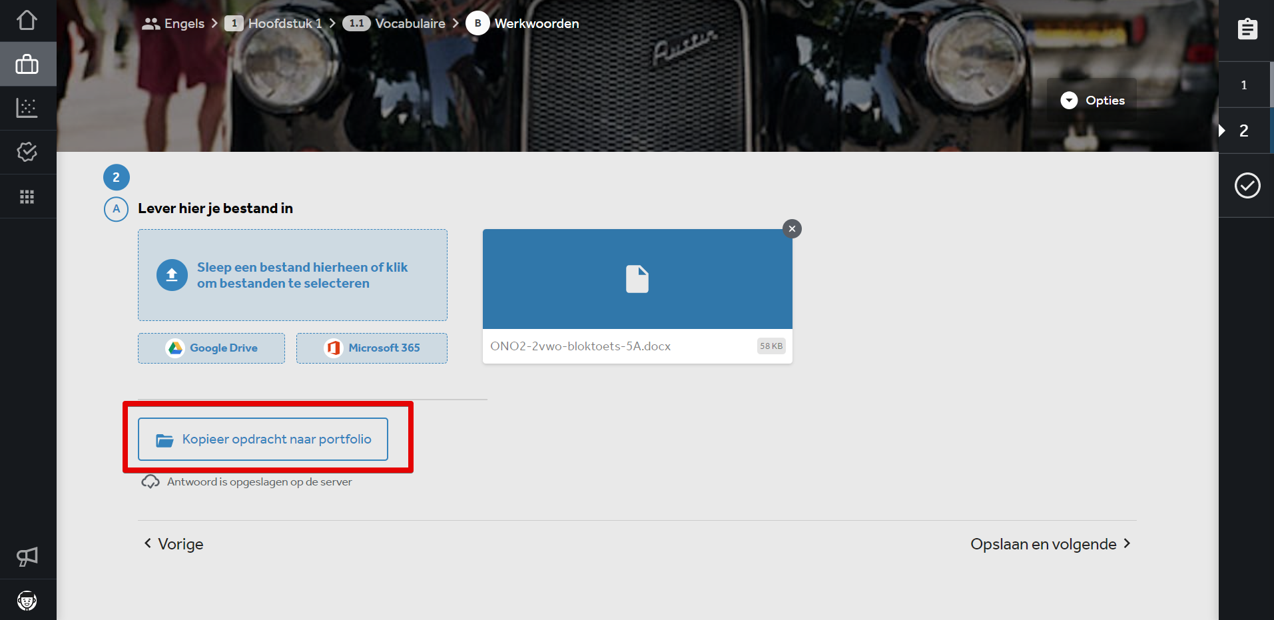Go to Vocabulaire in breadcrumb
The height and width of the screenshot is (620, 1274).
(x=410, y=23)
